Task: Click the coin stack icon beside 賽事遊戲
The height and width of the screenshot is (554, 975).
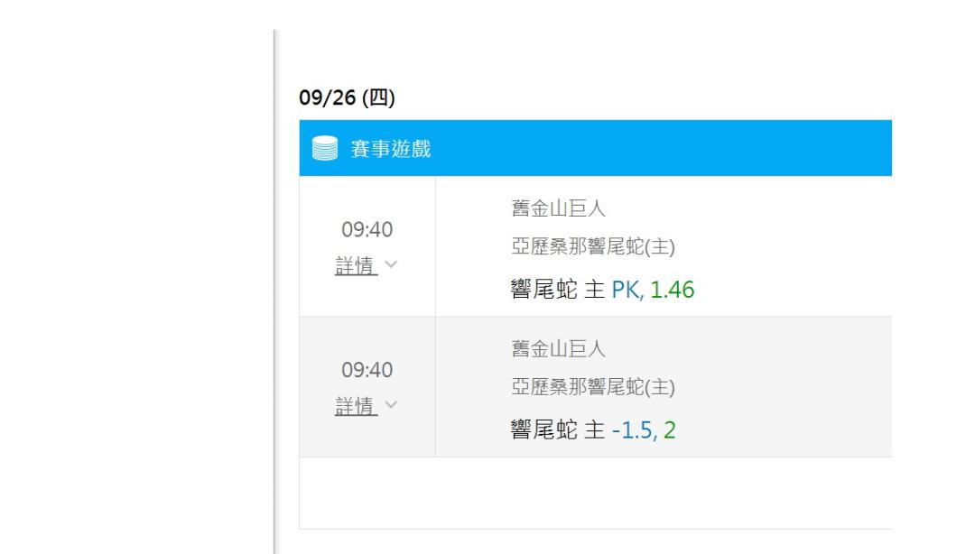Action: 325,148
